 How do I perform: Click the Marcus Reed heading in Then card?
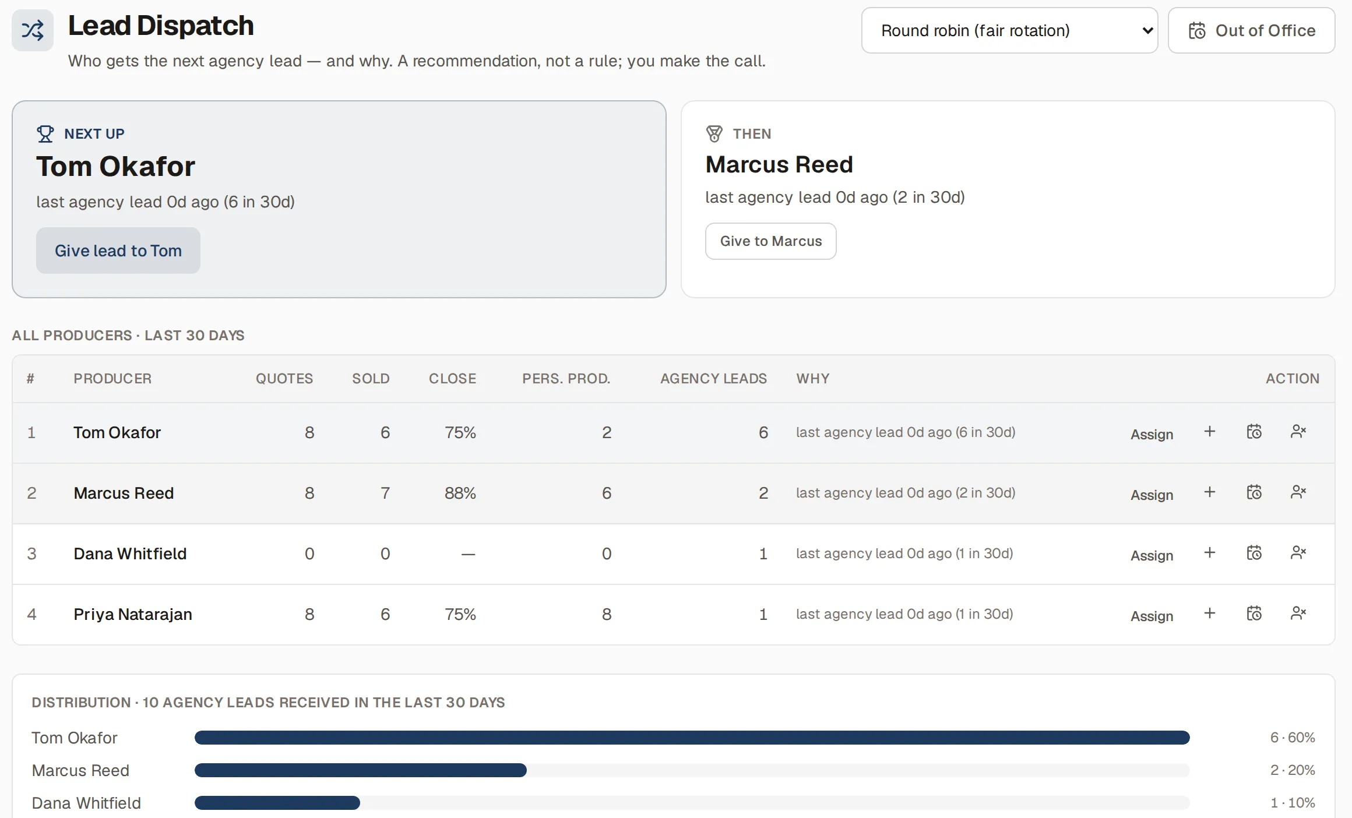[x=779, y=165]
